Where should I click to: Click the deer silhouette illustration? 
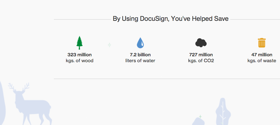pos(30,104)
